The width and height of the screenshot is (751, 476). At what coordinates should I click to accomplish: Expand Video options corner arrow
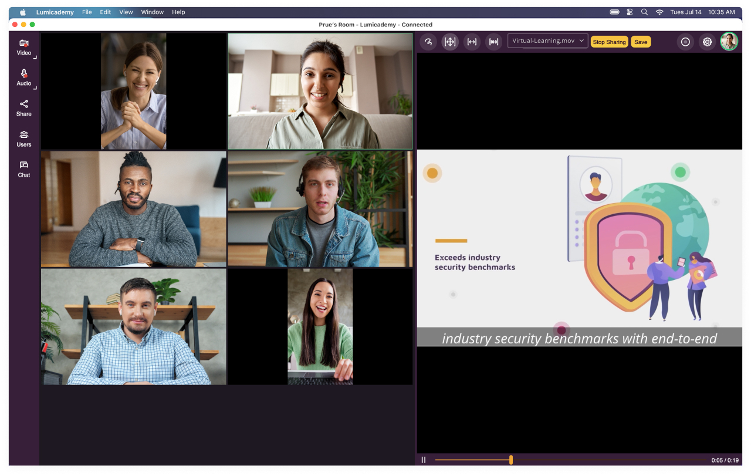tap(35, 58)
